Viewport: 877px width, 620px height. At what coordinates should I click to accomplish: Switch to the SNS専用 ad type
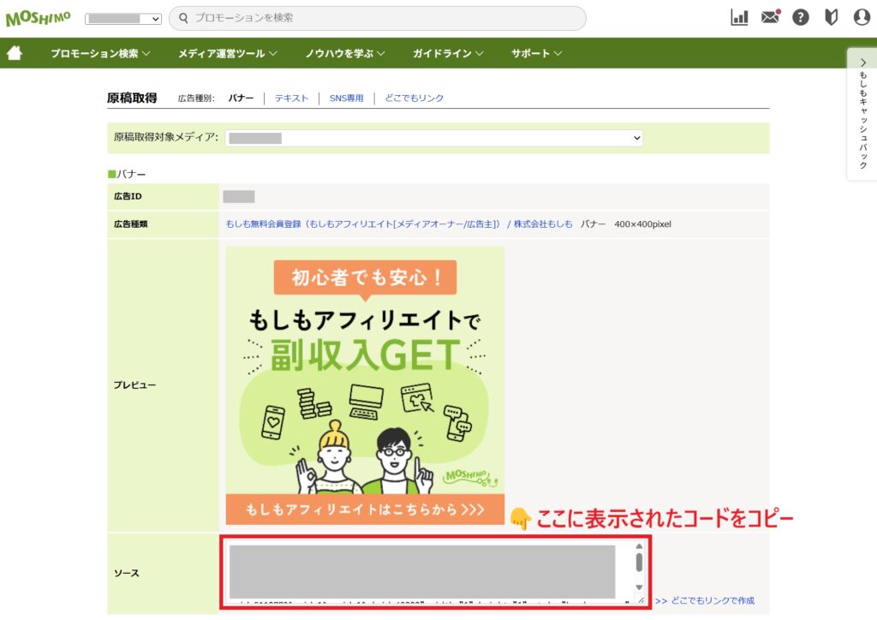point(346,98)
